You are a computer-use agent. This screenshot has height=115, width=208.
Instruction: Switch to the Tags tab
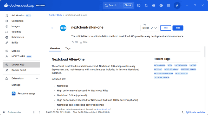point(68,48)
